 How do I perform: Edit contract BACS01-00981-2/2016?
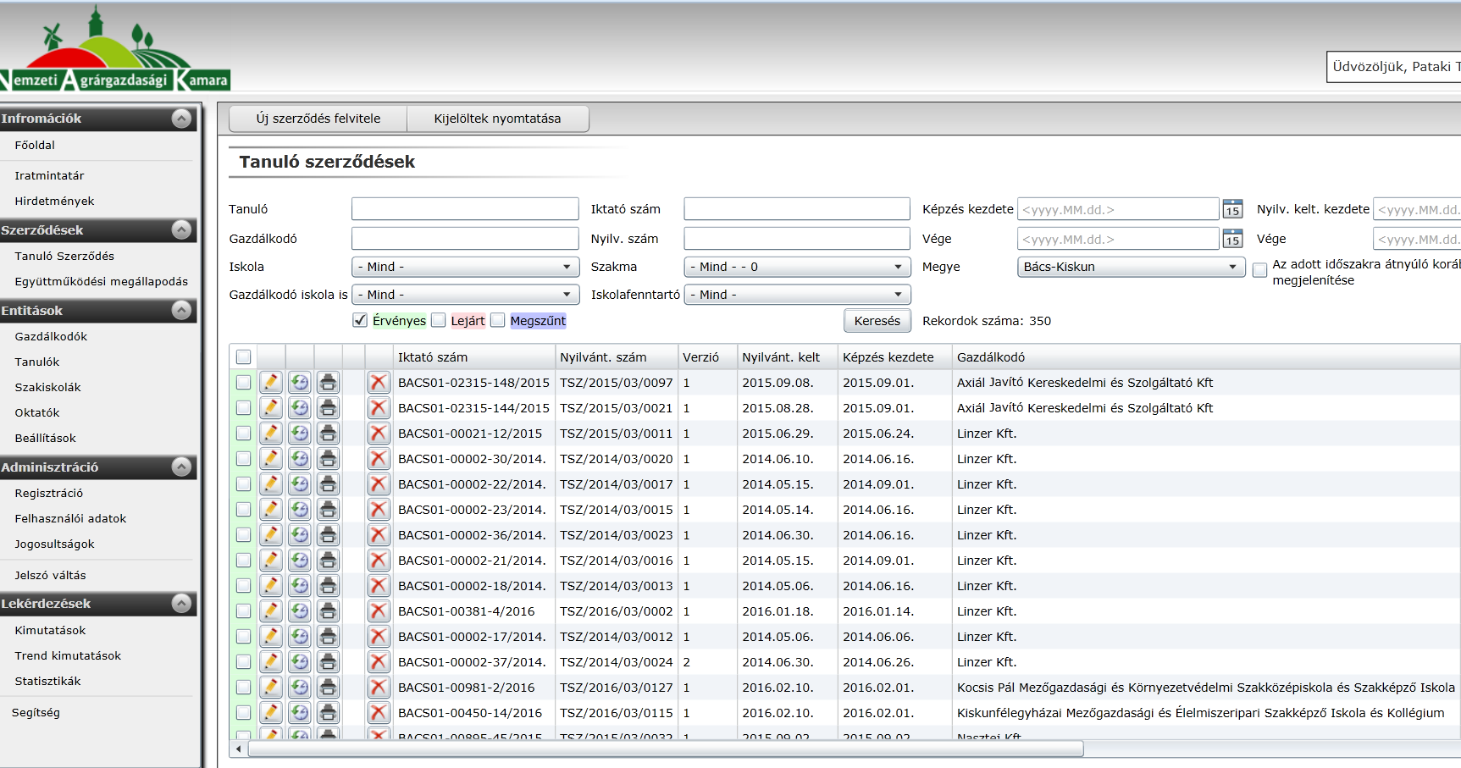(271, 688)
